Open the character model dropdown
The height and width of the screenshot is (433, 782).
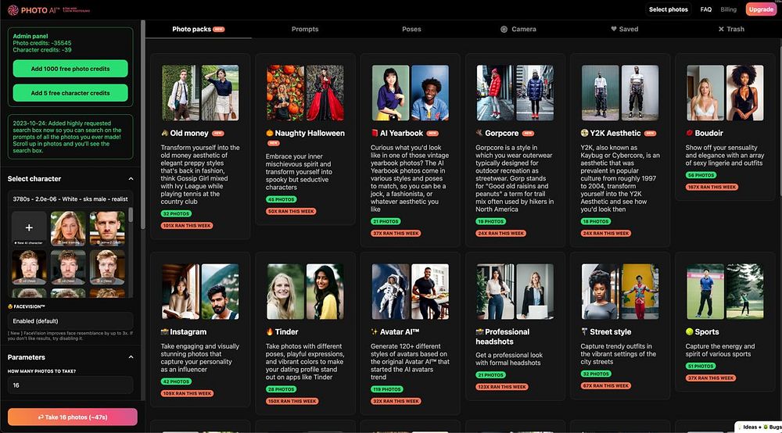click(x=70, y=199)
